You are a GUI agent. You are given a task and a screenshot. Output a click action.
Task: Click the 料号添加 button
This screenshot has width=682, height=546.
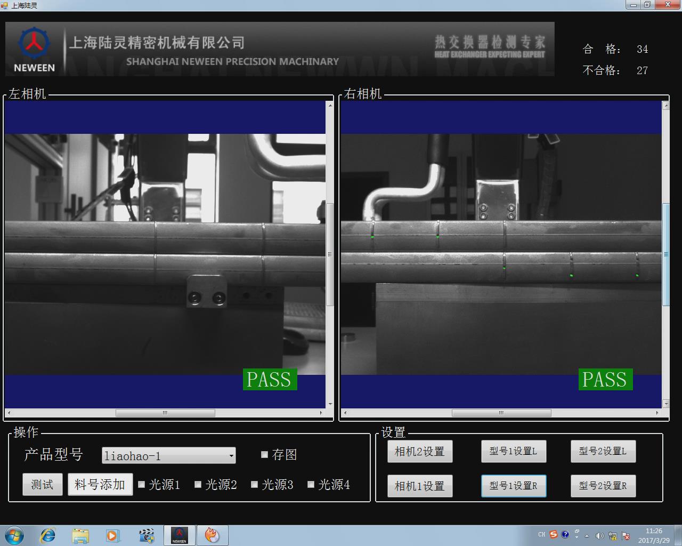100,484
